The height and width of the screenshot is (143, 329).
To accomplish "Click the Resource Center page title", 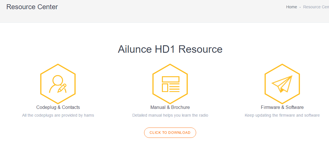I will tap(32, 7).
